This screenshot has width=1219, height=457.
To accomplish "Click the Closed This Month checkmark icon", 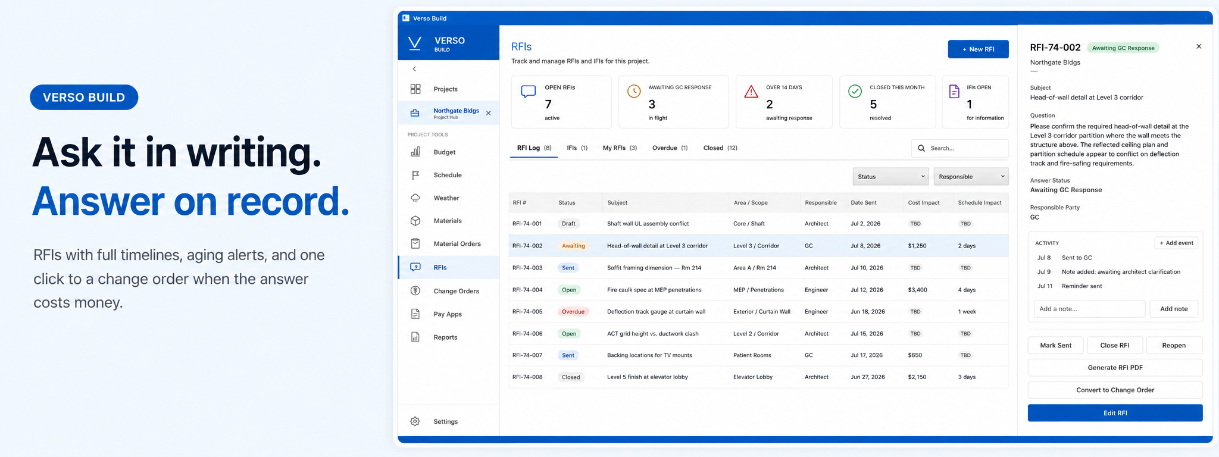I will click(855, 91).
